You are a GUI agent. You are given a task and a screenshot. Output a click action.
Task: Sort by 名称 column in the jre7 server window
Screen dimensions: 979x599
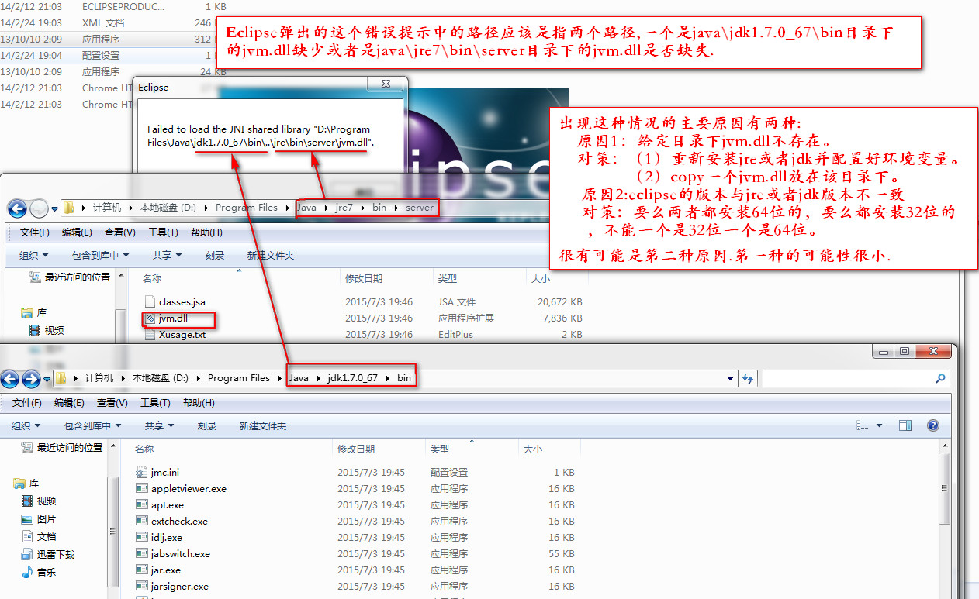(152, 278)
